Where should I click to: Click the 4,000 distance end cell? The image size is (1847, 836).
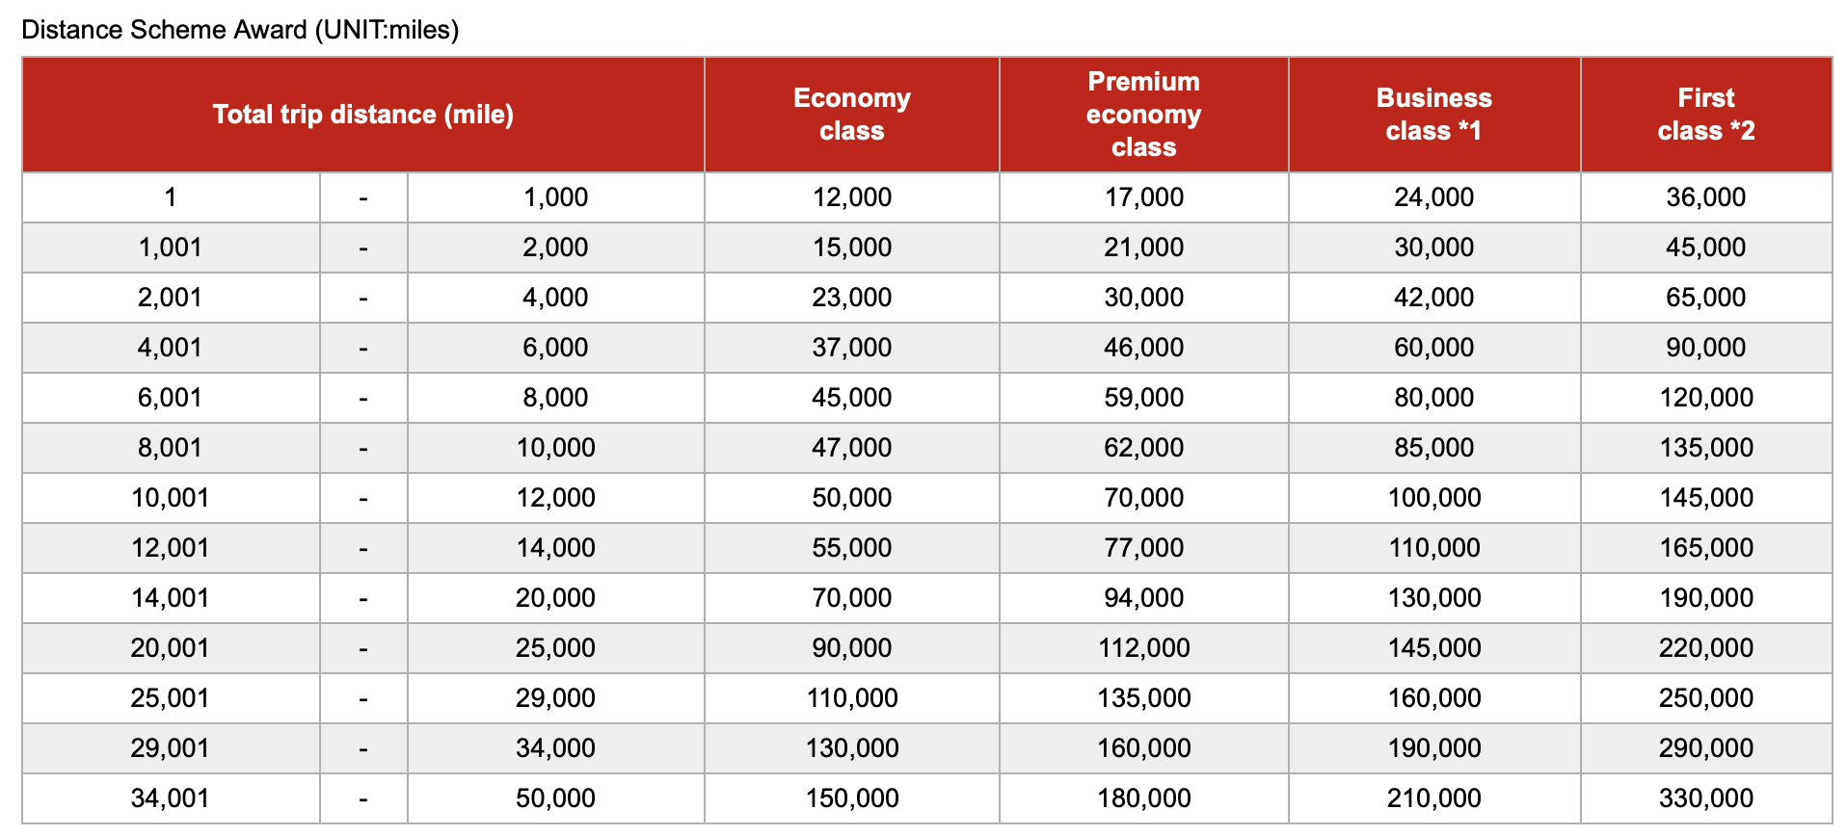[x=555, y=298]
